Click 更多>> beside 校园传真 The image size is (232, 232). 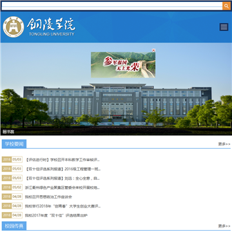click(224, 226)
